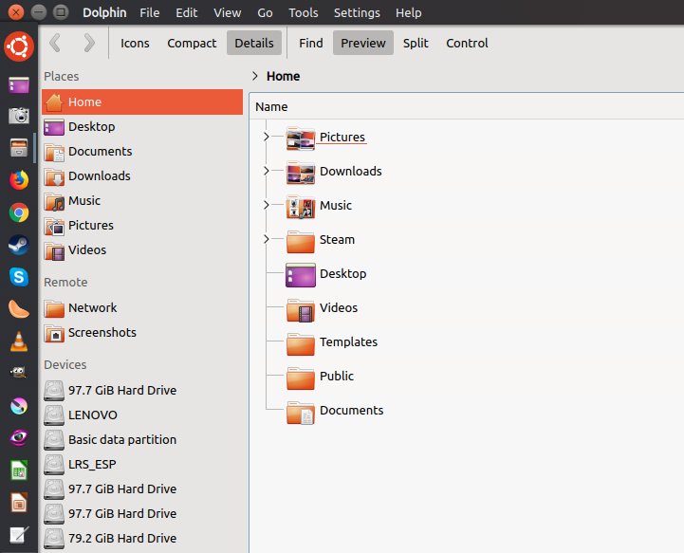Launch Steam from the dock
684x553 pixels.
(19, 245)
